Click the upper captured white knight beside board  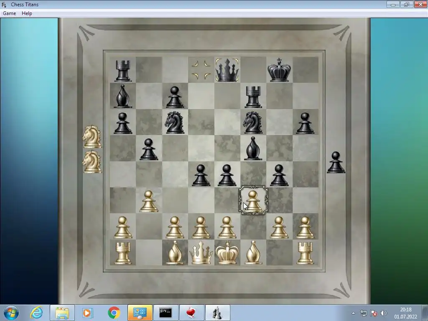(92, 137)
